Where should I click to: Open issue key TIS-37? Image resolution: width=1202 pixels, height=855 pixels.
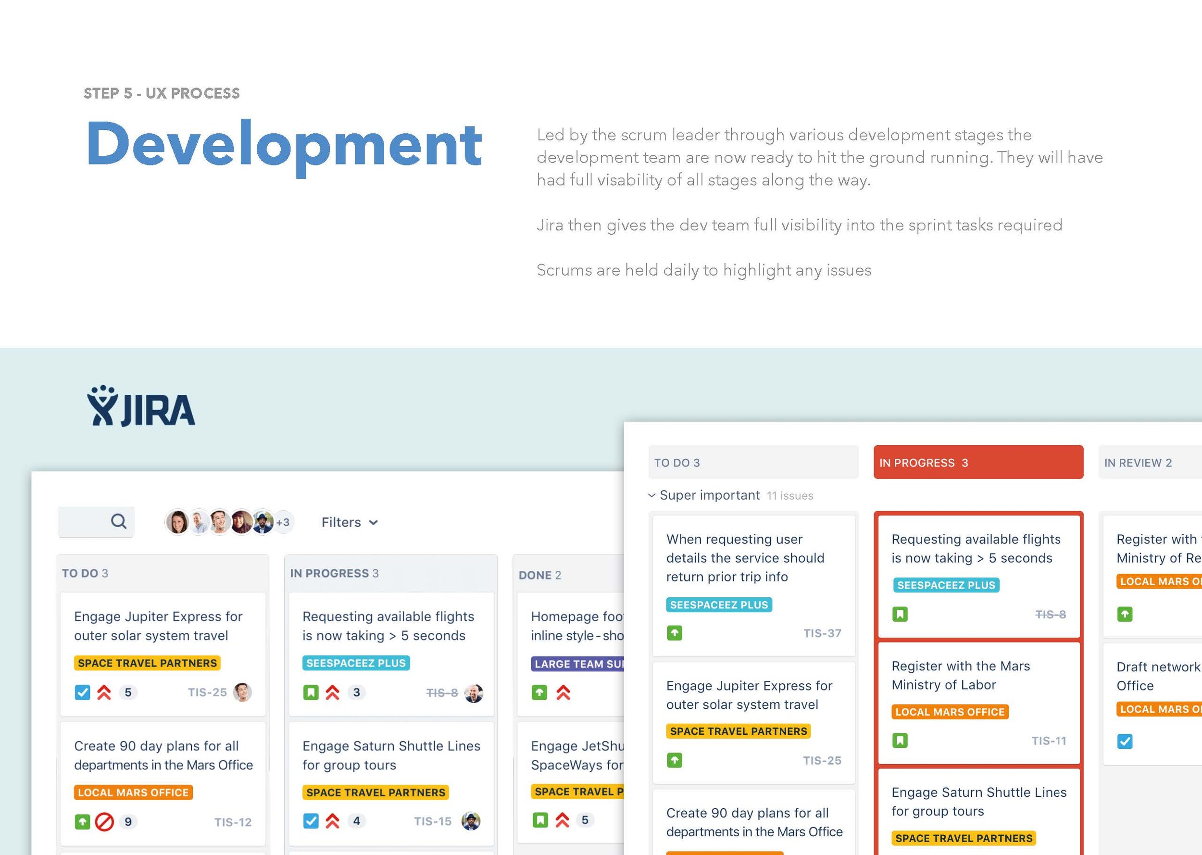(x=822, y=633)
